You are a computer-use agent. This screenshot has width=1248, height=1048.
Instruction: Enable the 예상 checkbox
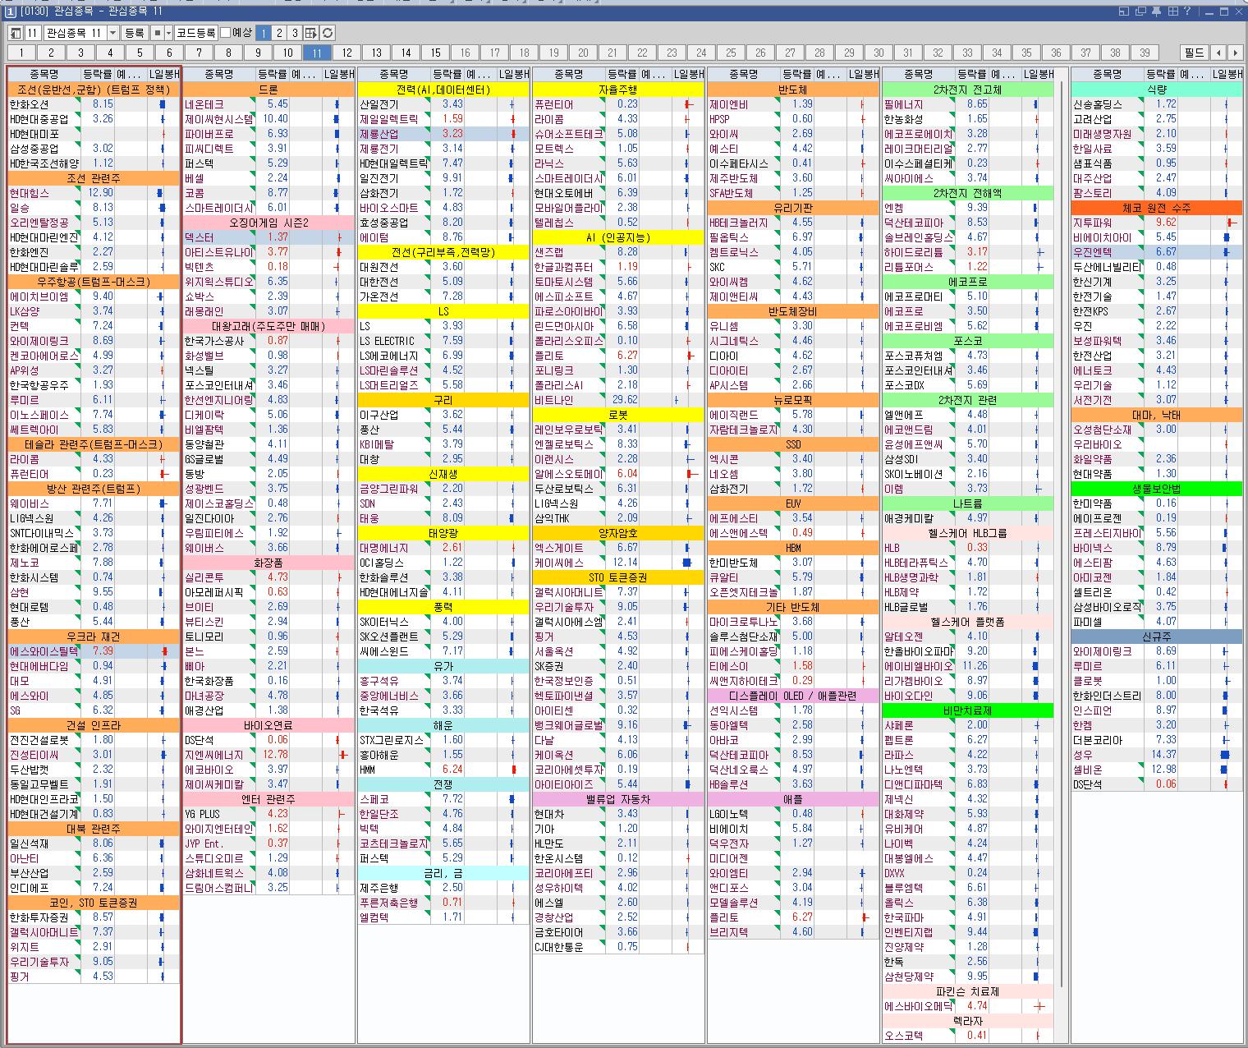[x=226, y=33]
